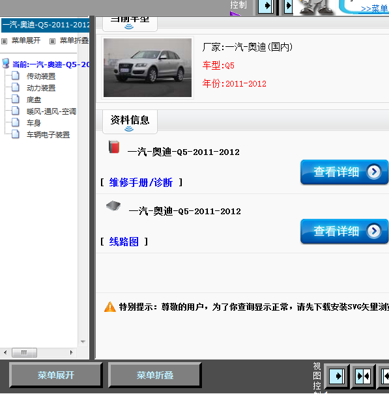This screenshot has width=389, height=394.
Task: Click the sidebar horizontal scrollbar thumb
Action: [x=24, y=352]
